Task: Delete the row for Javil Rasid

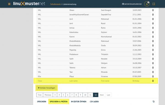Action: 153,23
